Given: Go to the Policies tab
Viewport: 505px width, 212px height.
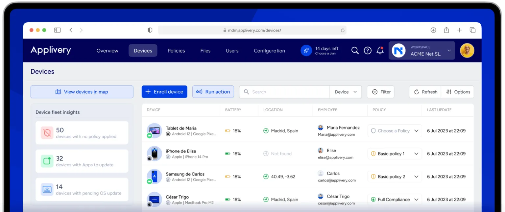Looking at the screenshot, I should point(176,51).
